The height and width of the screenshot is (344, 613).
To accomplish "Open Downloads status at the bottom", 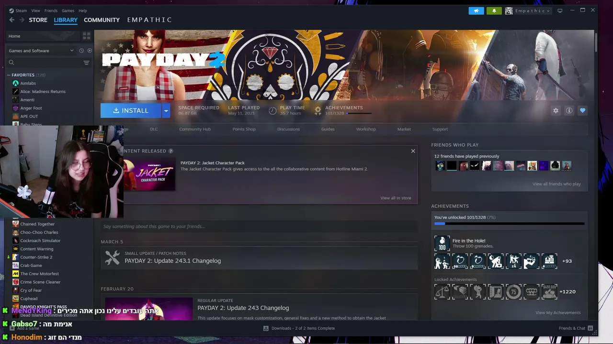I will tap(299, 328).
